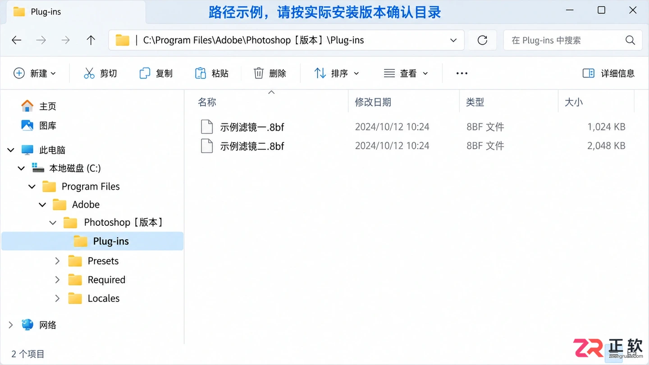Refresh the Plug-ins folder view

tap(482, 40)
